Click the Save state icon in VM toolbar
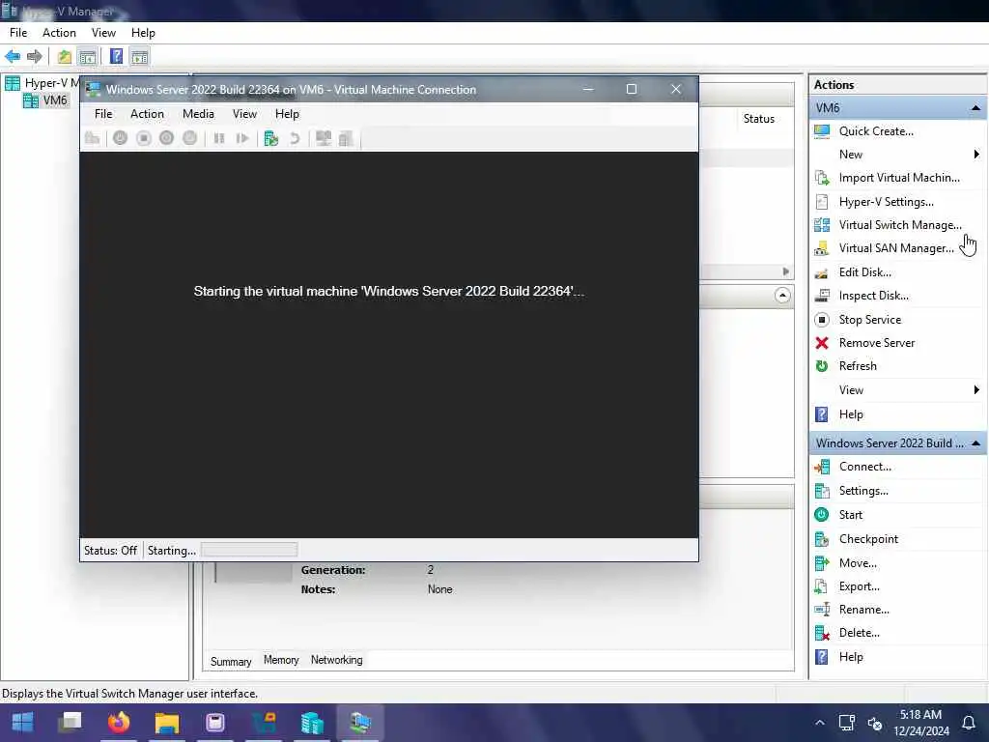989x742 pixels. [190, 138]
